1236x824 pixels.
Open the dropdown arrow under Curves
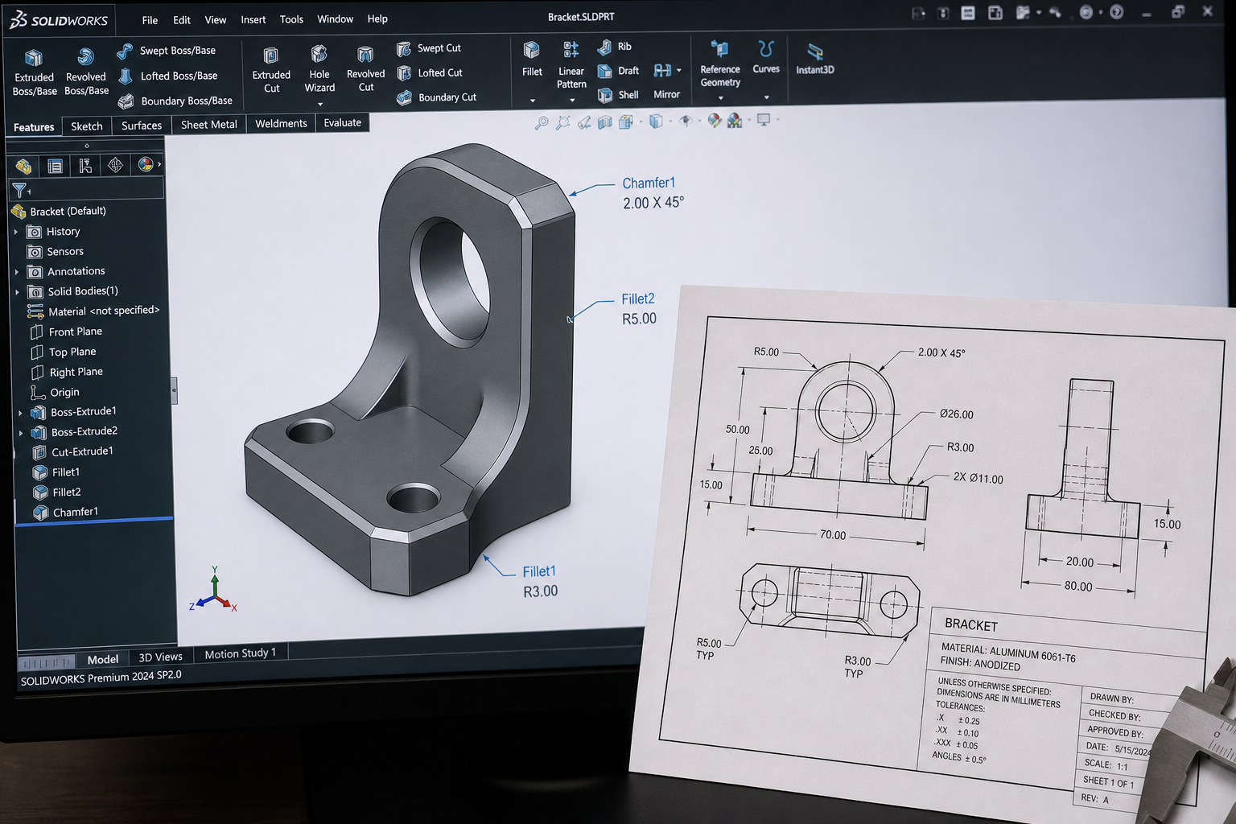[x=766, y=97]
